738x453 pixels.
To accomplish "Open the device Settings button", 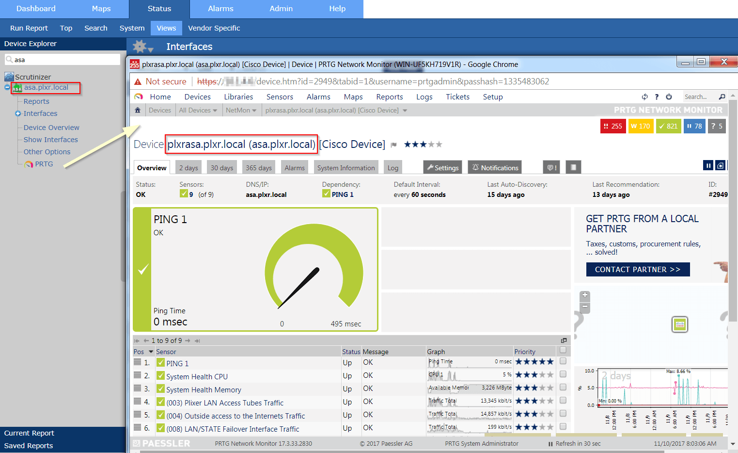I will click(443, 167).
